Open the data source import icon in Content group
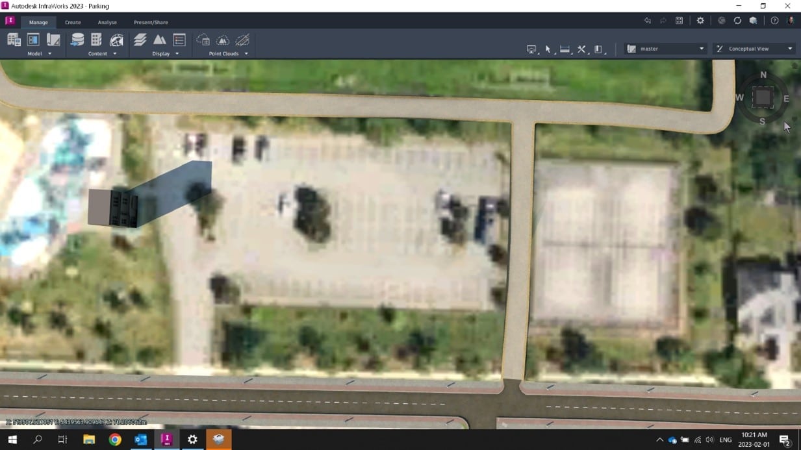 (77, 40)
